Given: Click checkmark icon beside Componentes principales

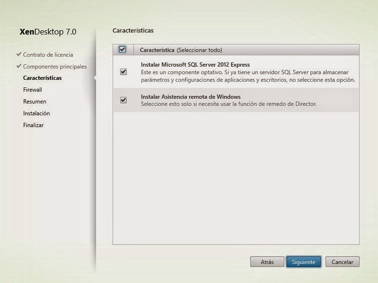Looking at the screenshot, I should pyautogui.click(x=19, y=66).
